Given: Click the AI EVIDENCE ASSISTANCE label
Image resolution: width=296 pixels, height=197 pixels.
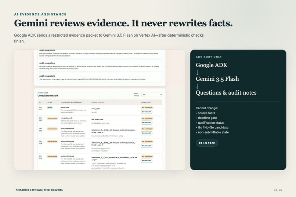Looking at the screenshot, I should tap(40, 14).
